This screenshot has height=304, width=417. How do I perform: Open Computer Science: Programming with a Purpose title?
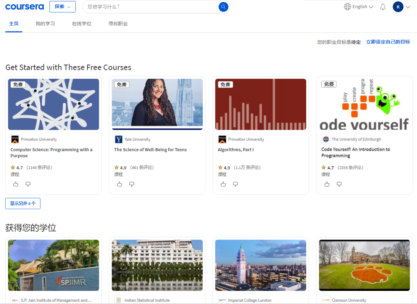(x=51, y=152)
